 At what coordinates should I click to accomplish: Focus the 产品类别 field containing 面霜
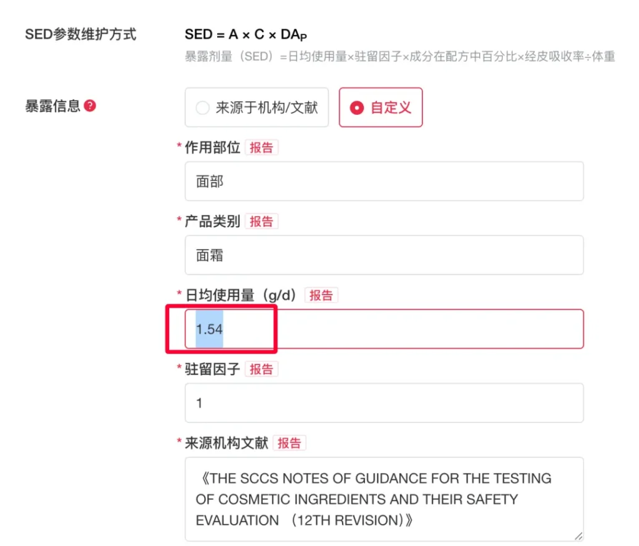click(x=384, y=255)
